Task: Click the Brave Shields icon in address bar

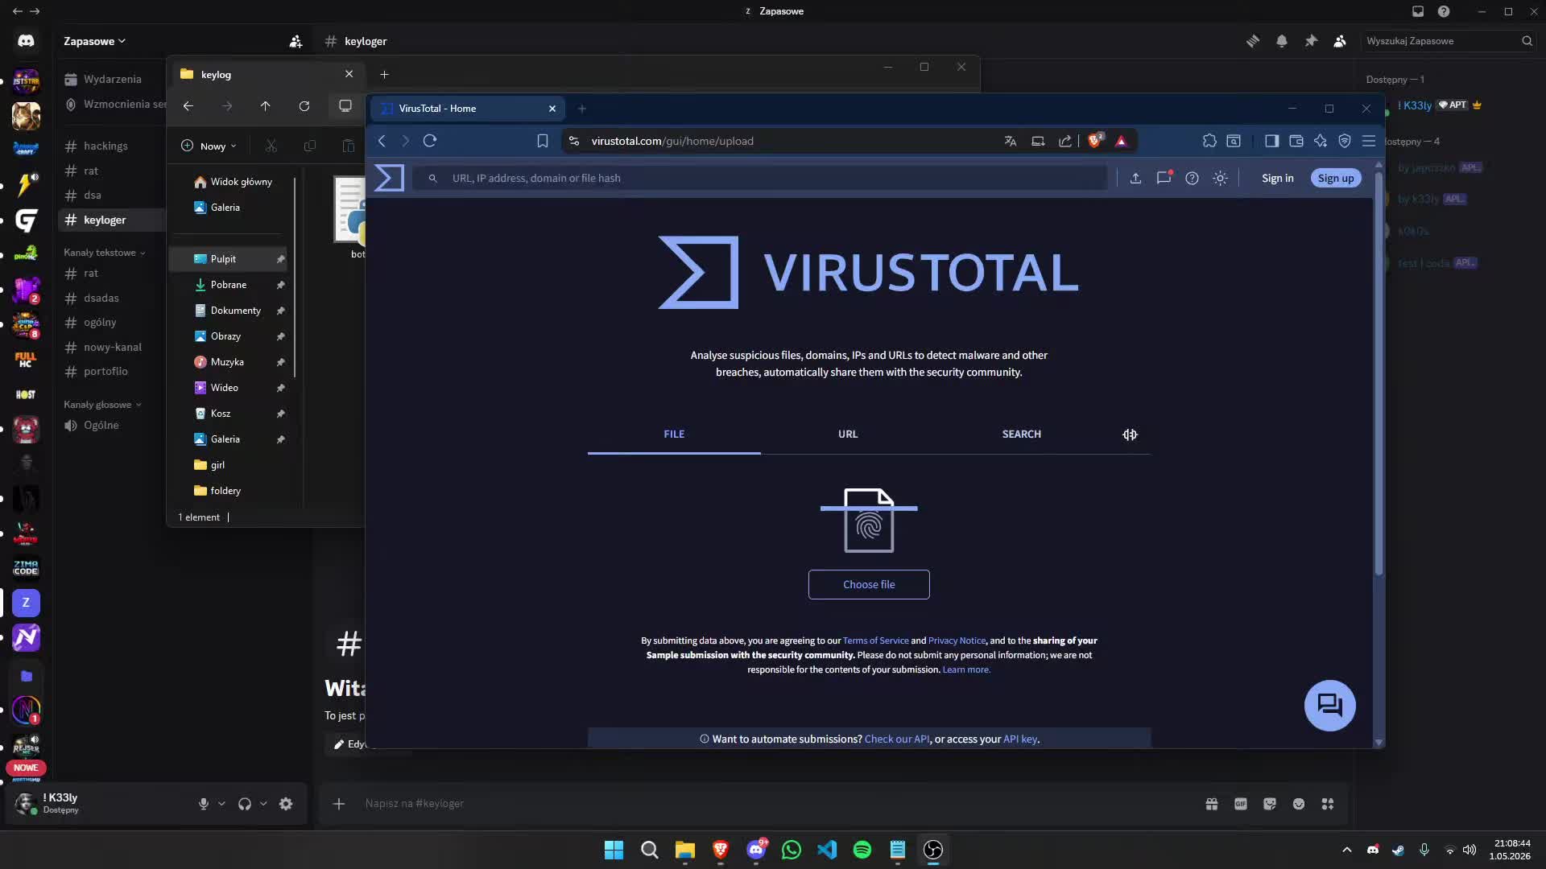Action: pos(1095,141)
